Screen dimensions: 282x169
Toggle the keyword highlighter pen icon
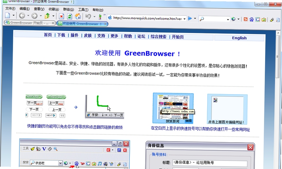pos(272,20)
